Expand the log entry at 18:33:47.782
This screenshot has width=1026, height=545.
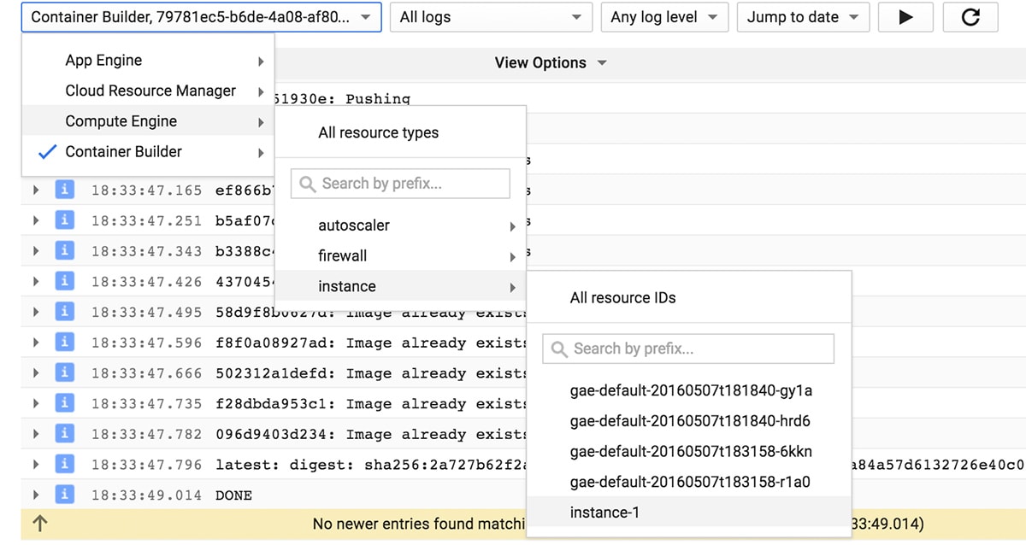coord(36,433)
